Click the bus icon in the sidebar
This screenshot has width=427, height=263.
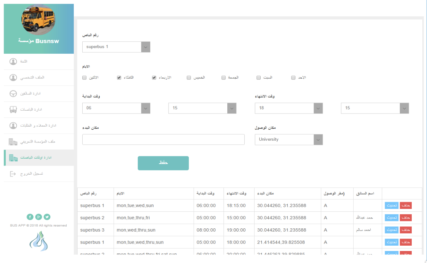(x=13, y=110)
